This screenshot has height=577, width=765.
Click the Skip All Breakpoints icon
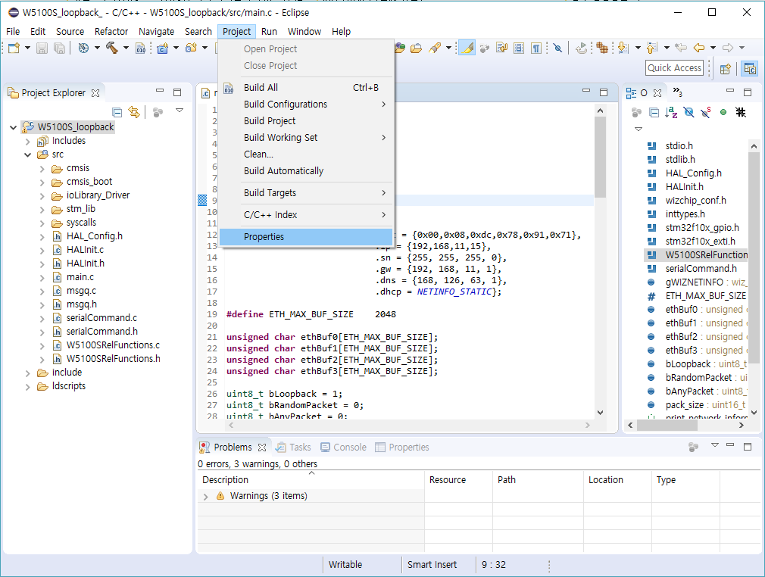click(557, 48)
